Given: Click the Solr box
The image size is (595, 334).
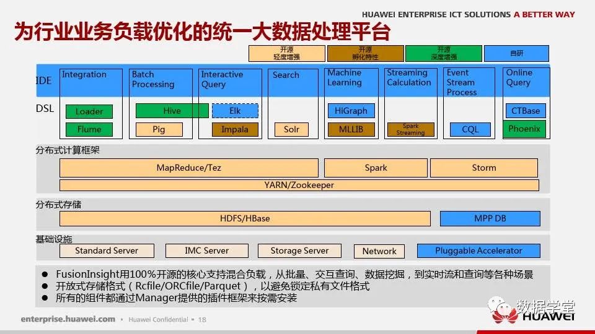Looking at the screenshot, I should point(291,129).
